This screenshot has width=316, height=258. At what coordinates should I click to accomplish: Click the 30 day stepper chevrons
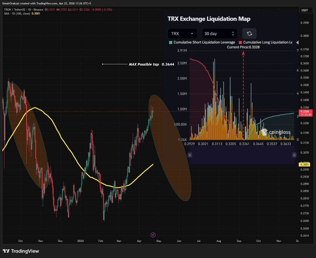232,33
